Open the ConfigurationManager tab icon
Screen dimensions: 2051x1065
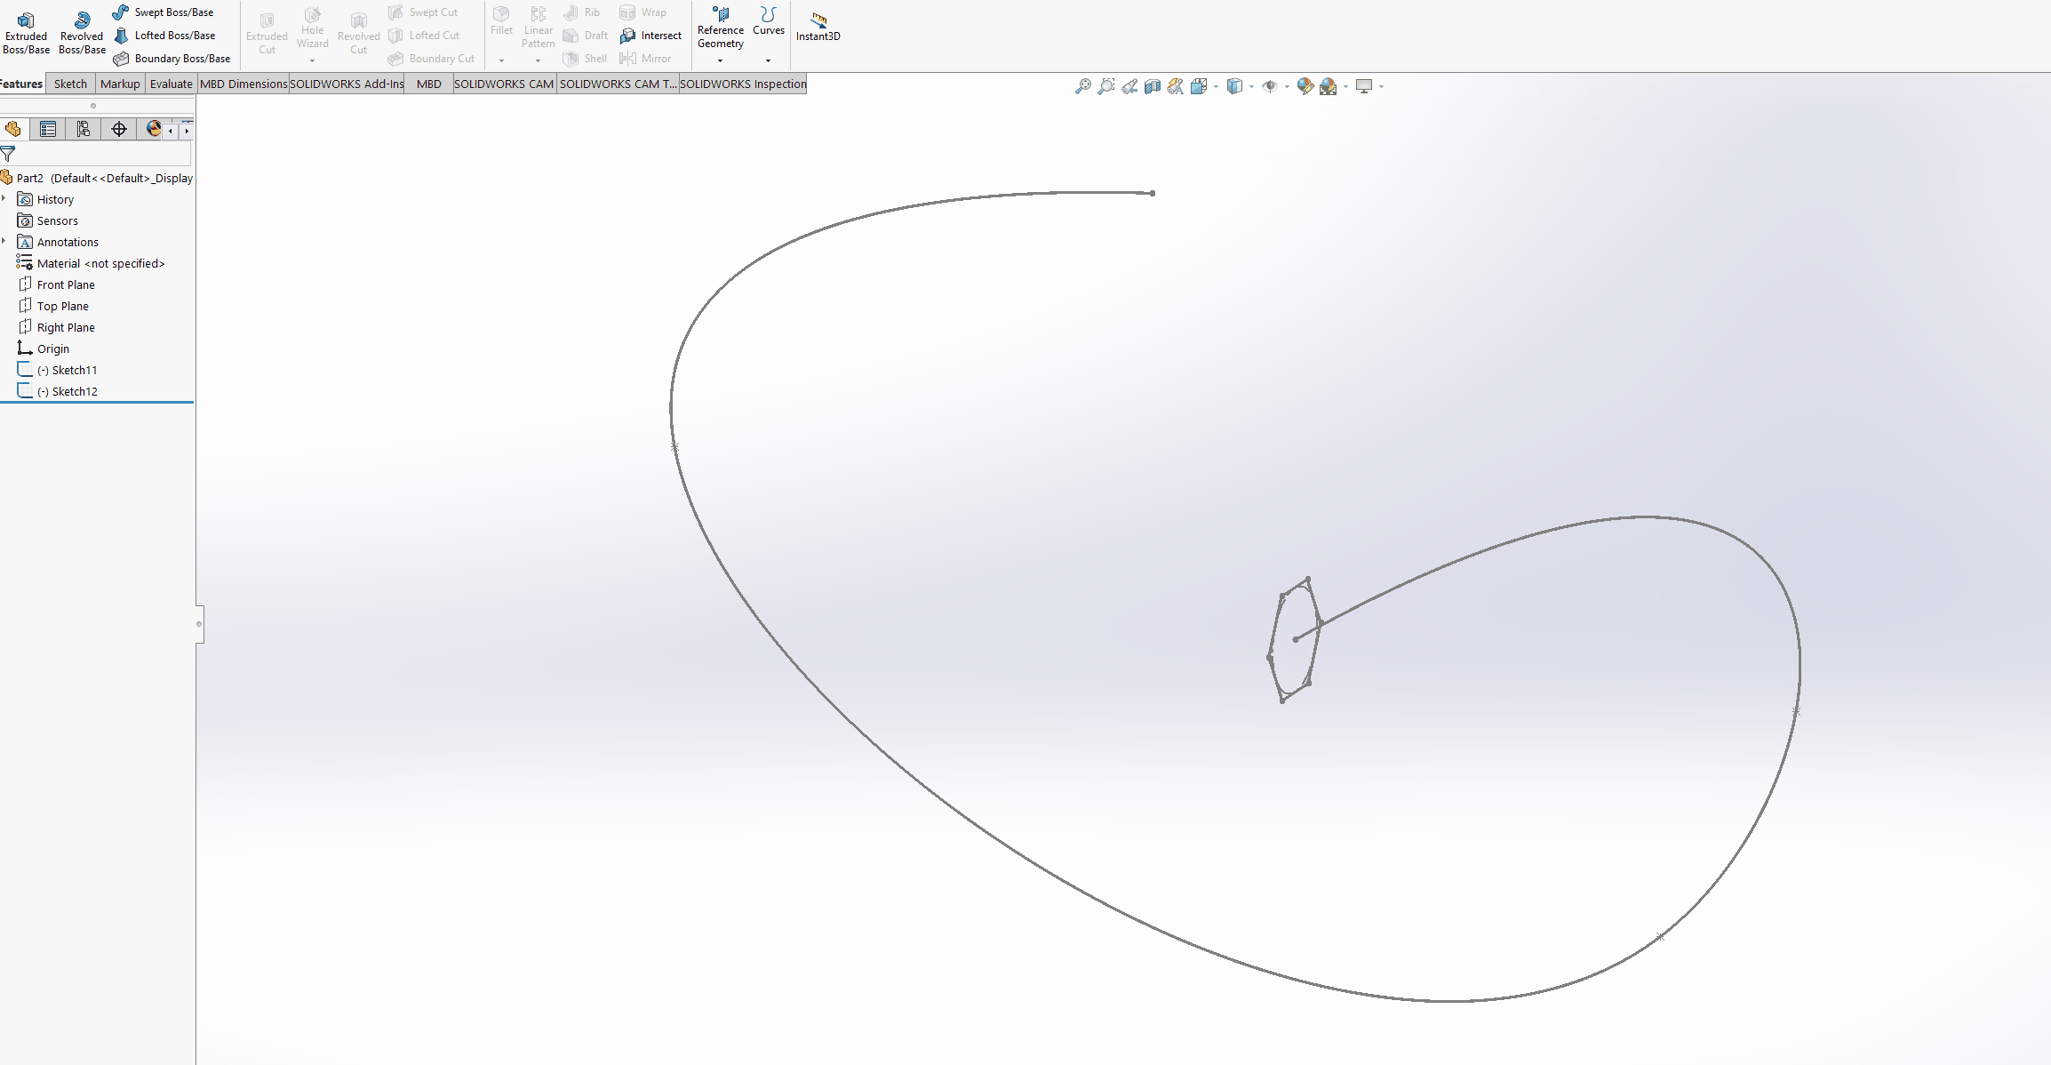[84, 130]
